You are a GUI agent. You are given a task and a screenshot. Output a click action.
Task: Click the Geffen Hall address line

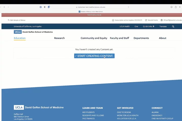tap(18, 114)
